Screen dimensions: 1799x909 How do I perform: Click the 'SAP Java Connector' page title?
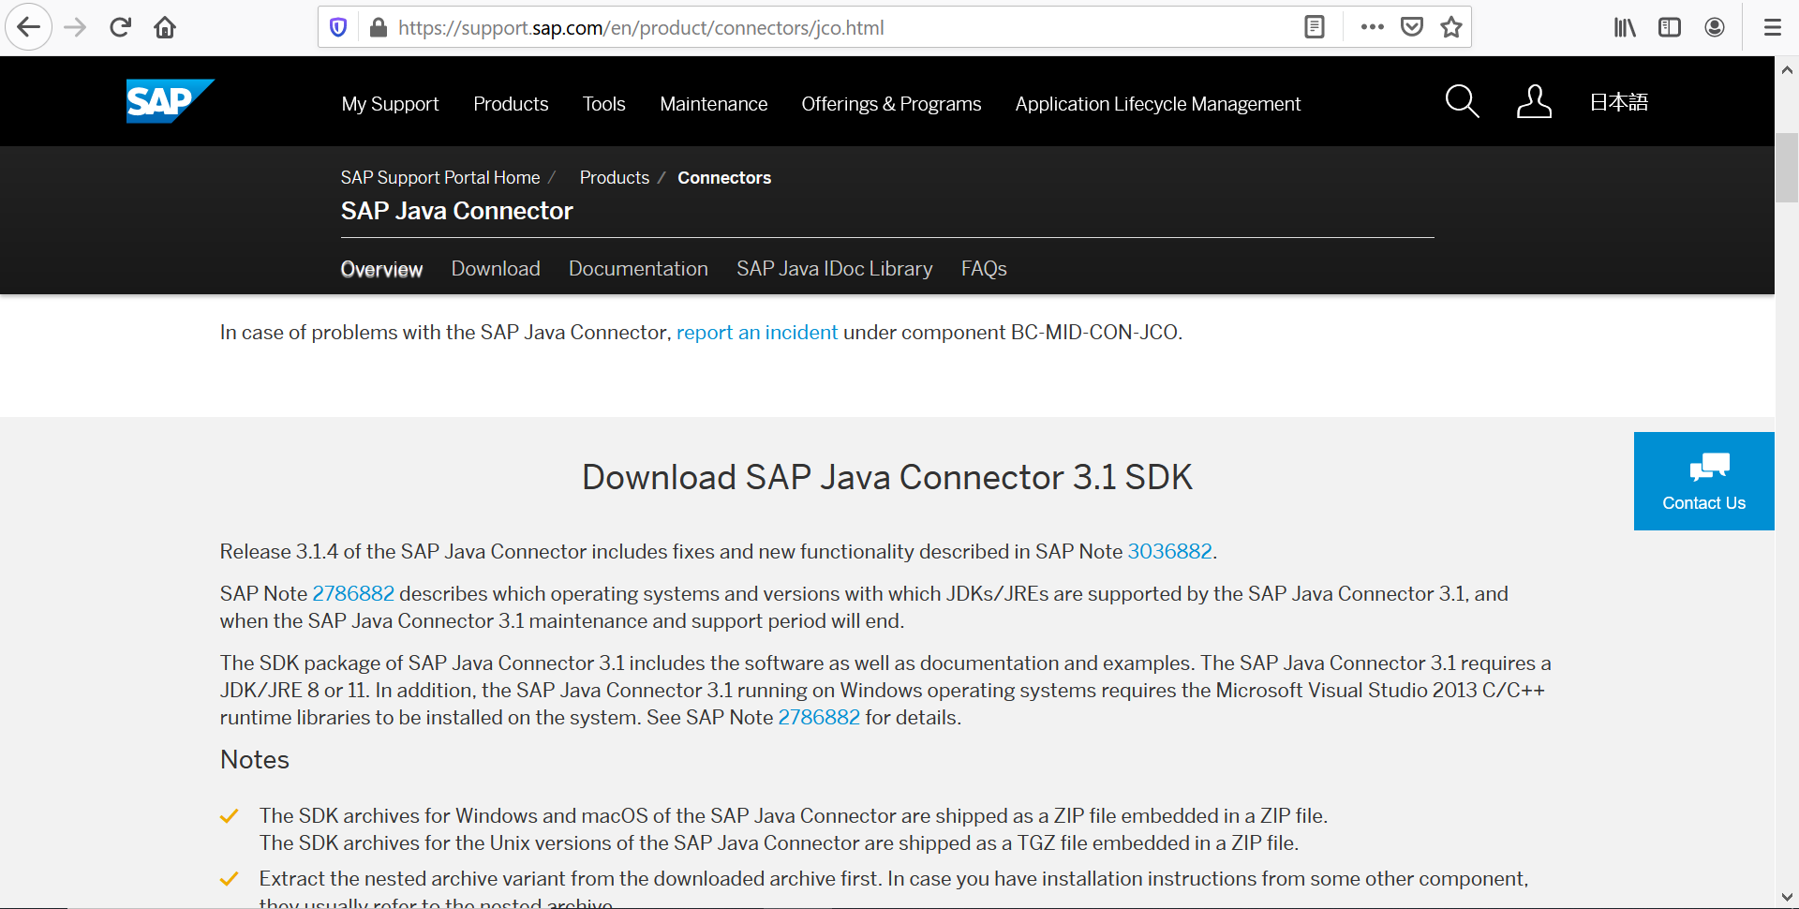456,211
